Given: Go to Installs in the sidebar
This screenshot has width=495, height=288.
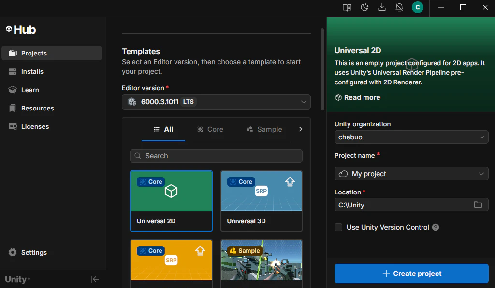Looking at the screenshot, I should (x=52, y=71).
